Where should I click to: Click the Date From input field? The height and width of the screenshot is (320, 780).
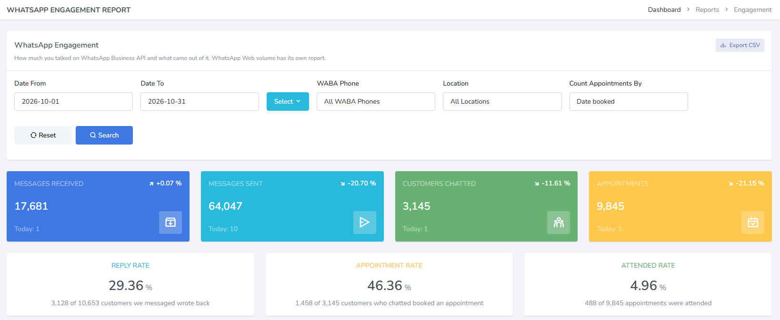(73, 101)
